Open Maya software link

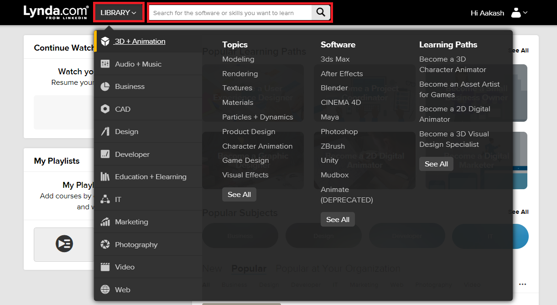coord(330,117)
